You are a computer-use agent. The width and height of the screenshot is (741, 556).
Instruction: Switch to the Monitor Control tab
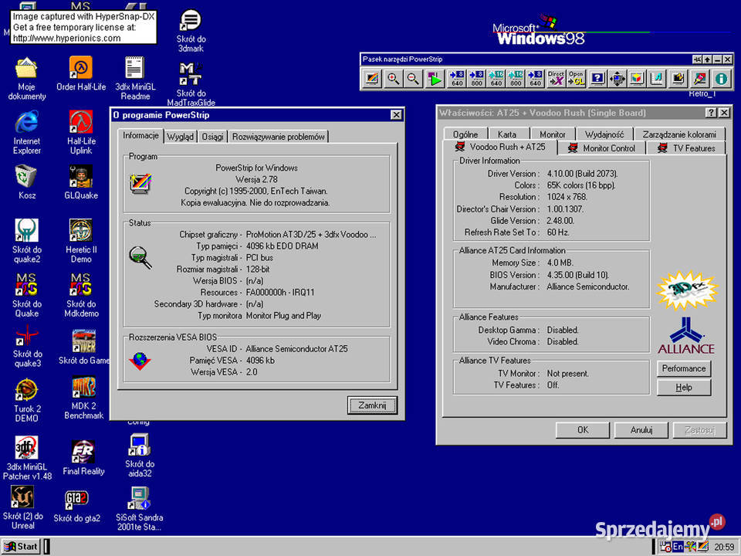[x=601, y=148]
